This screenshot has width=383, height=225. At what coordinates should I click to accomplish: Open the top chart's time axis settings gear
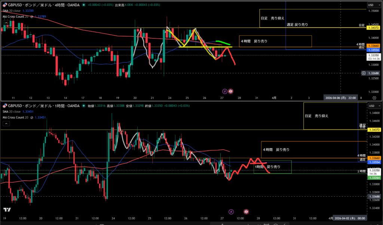[x=374, y=97]
